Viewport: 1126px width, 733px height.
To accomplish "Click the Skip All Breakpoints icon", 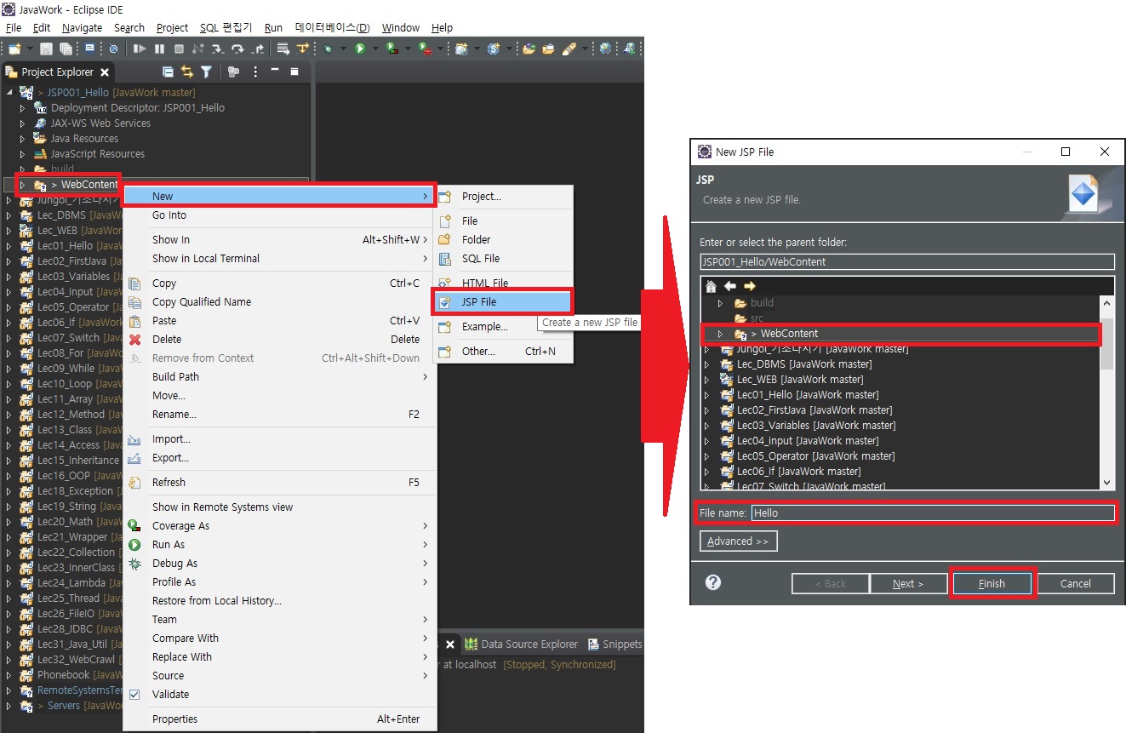I will point(113,49).
